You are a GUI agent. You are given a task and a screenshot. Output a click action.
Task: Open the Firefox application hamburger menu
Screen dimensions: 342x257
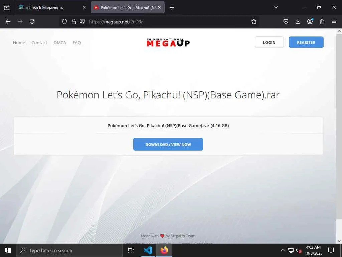[x=334, y=21]
